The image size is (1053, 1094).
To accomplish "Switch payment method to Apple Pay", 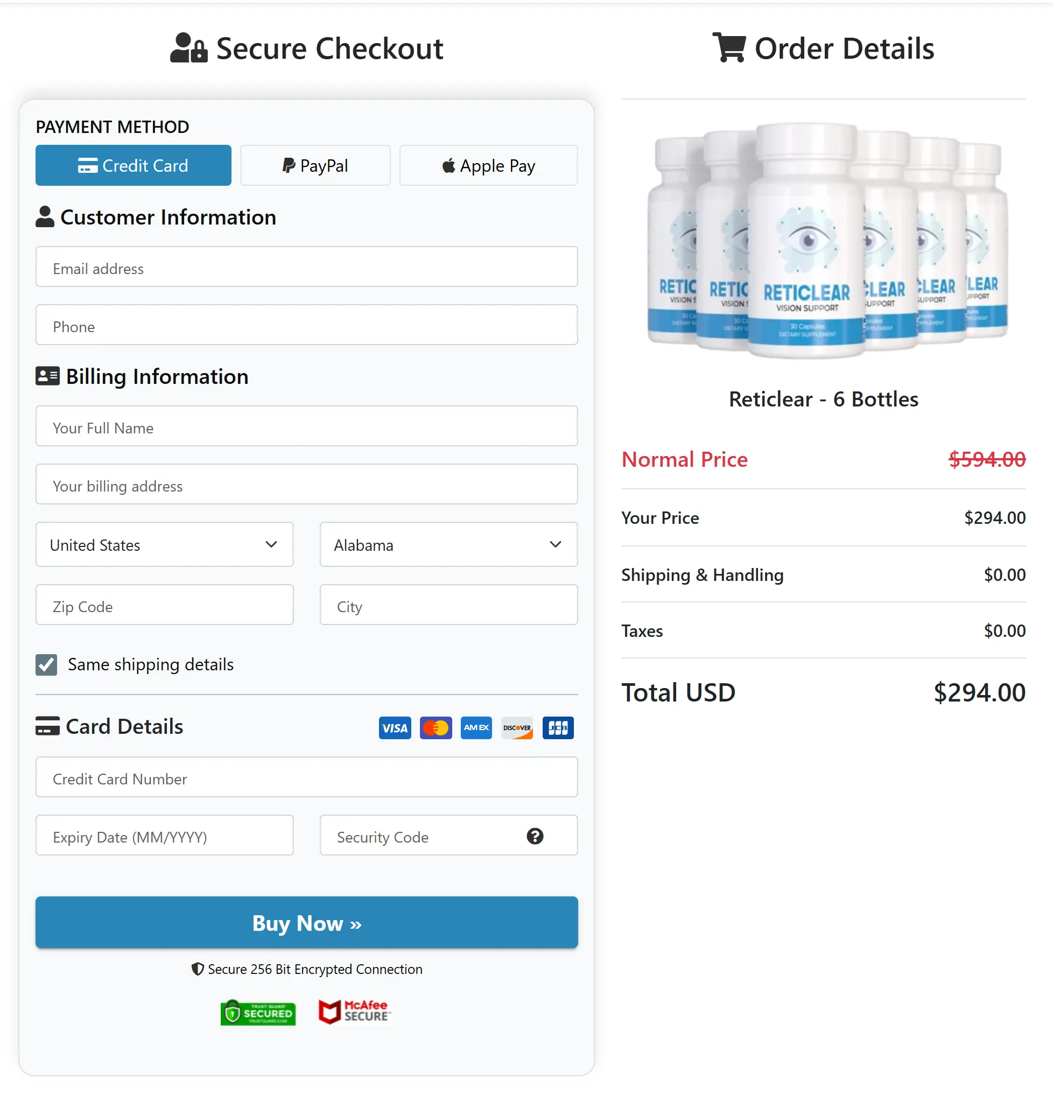I will (488, 165).
